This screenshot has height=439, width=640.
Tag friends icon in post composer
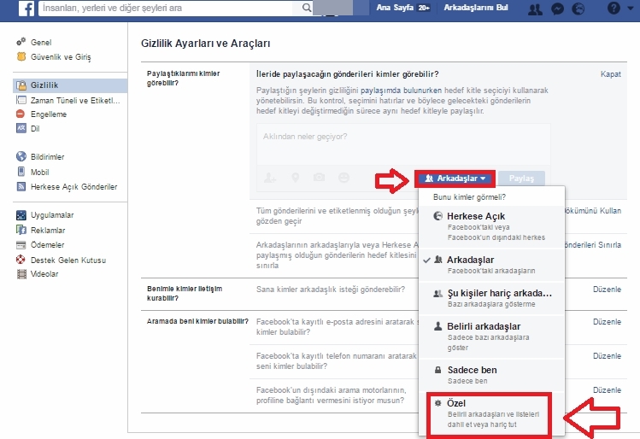269,178
